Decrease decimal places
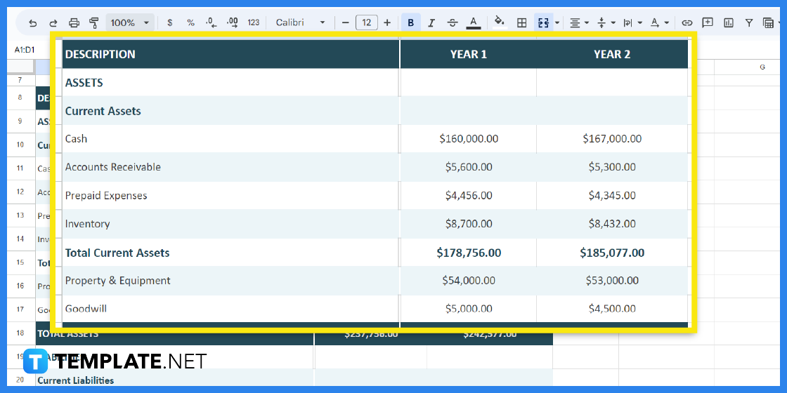The width and height of the screenshot is (787, 393). click(x=212, y=22)
